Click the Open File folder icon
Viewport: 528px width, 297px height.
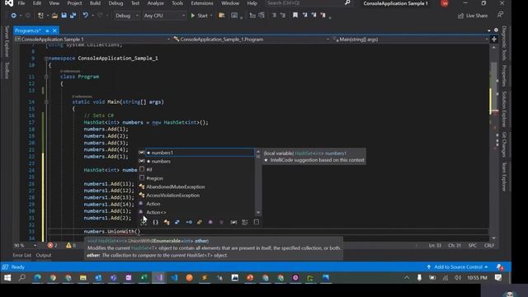coord(54,16)
